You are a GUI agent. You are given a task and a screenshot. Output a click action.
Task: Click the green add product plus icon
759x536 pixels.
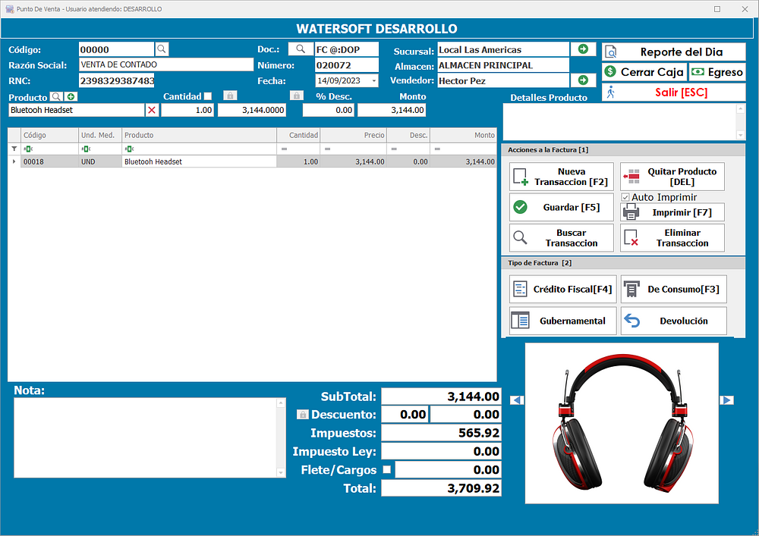(x=71, y=97)
